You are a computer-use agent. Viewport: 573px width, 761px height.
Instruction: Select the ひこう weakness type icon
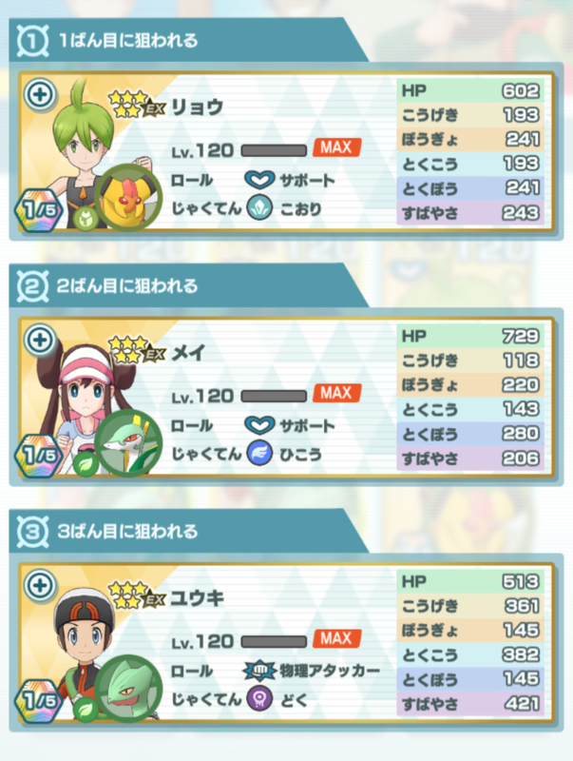259,455
